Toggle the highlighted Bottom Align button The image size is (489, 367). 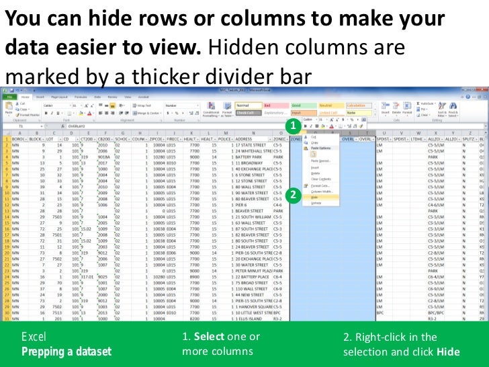(113, 106)
